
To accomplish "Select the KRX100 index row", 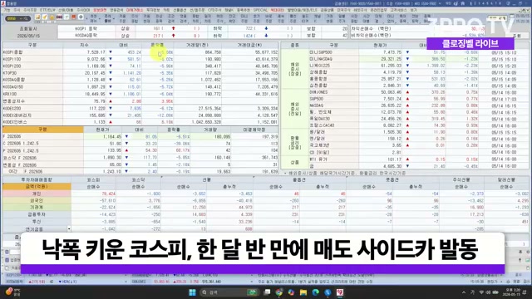I will 140,94.
